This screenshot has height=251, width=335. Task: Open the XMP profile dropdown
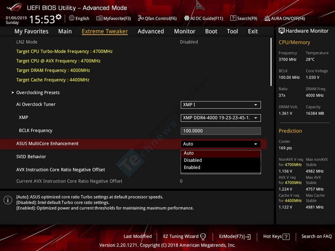tap(220, 118)
